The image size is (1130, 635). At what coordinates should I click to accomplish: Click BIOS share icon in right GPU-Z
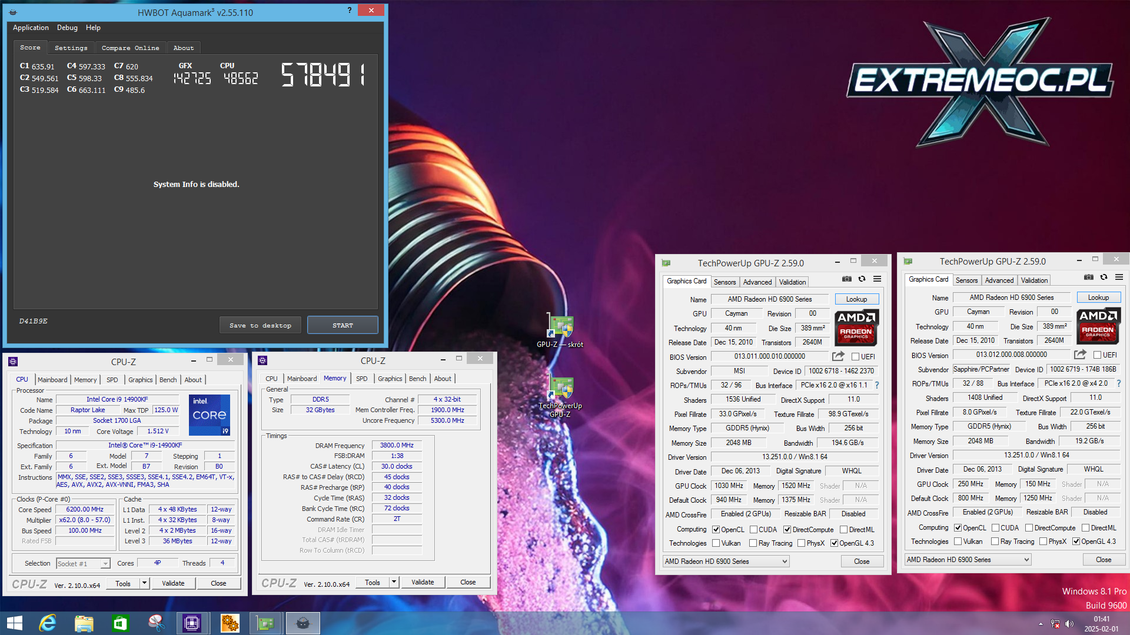point(1080,355)
